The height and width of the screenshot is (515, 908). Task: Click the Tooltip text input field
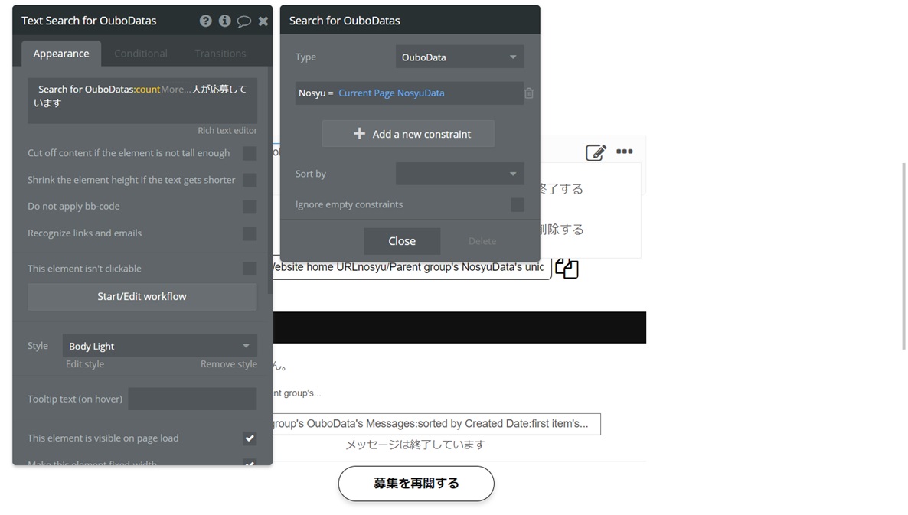pos(192,399)
